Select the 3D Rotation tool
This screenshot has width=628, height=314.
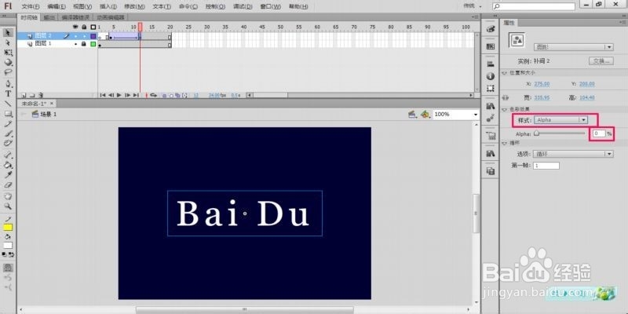pos(8,63)
